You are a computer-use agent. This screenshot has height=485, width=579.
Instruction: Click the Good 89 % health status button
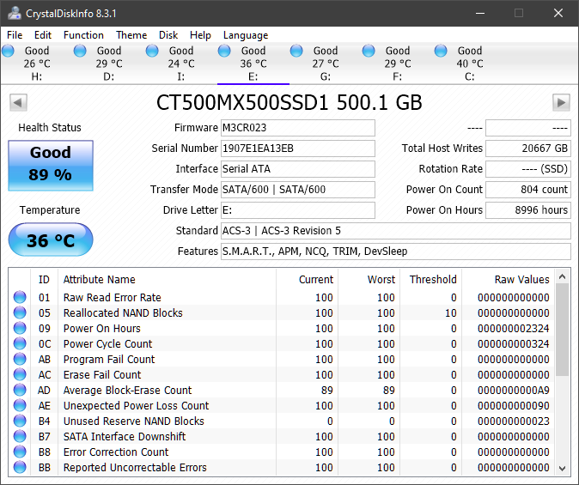[x=51, y=166]
